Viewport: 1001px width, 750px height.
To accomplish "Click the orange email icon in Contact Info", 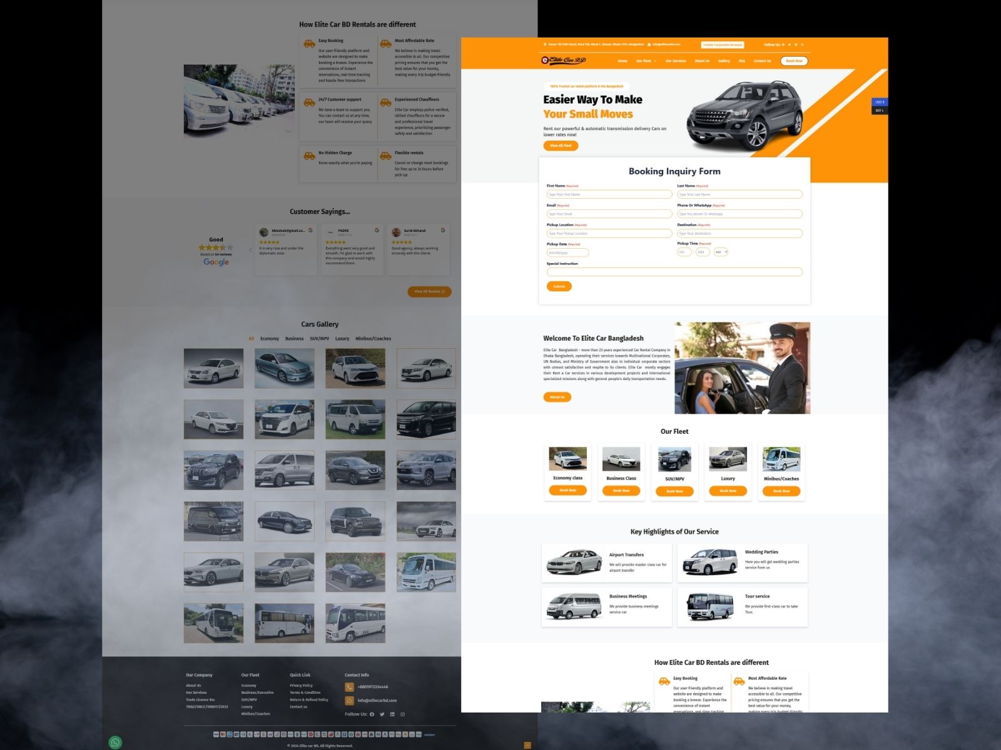I will [x=349, y=701].
